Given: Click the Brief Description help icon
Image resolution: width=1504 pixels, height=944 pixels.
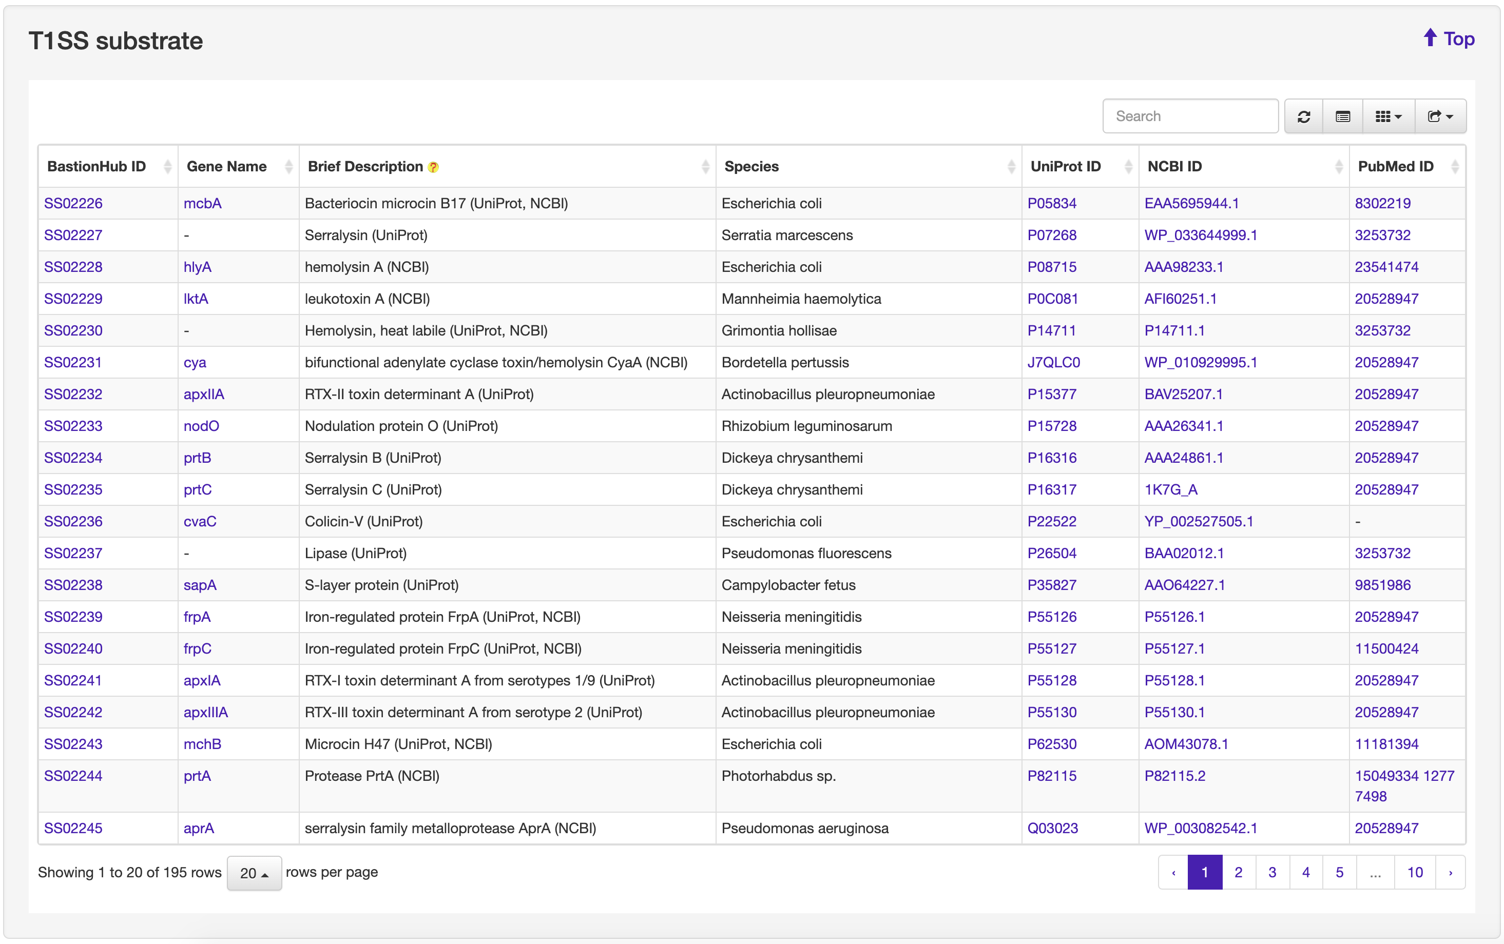Looking at the screenshot, I should 433,167.
